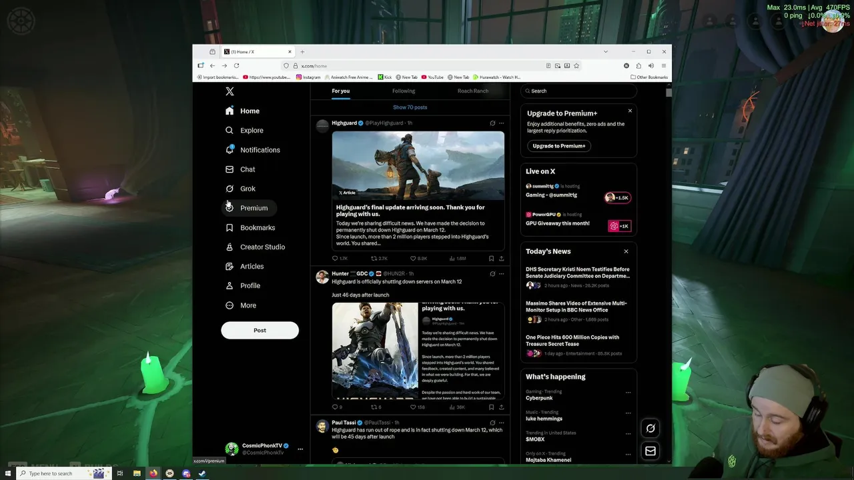
Task: Open the More menu in the sidebar
Action: click(241, 305)
